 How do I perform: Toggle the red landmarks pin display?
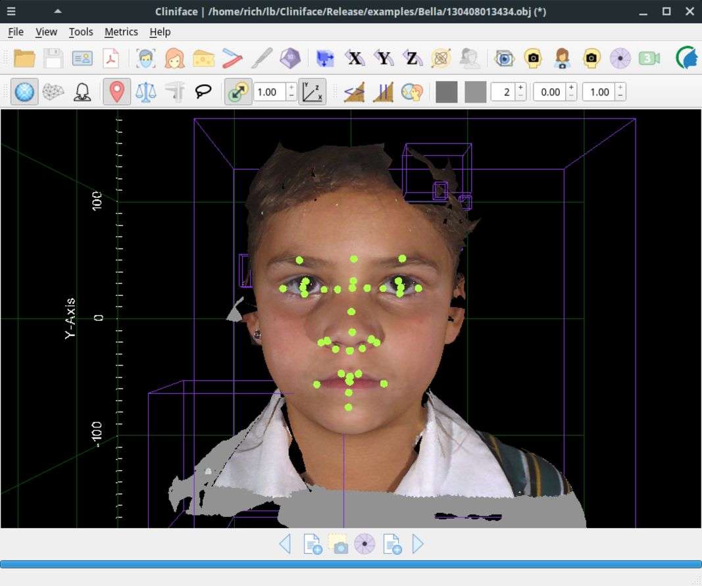click(x=116, y=92)
